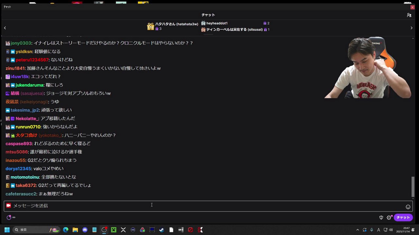The width and height of the screenshot is (419, 235).
Task: Toggle the hidden icons tray chevron
Action: (358, 230)
